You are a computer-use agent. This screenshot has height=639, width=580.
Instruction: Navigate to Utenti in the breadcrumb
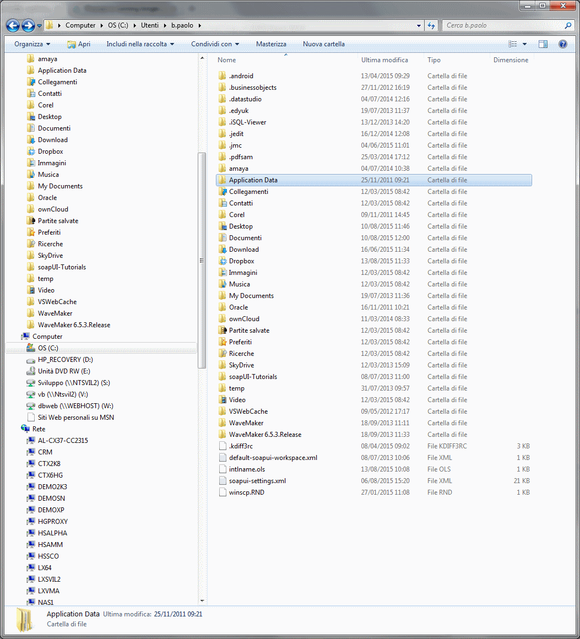click(150, 25)
